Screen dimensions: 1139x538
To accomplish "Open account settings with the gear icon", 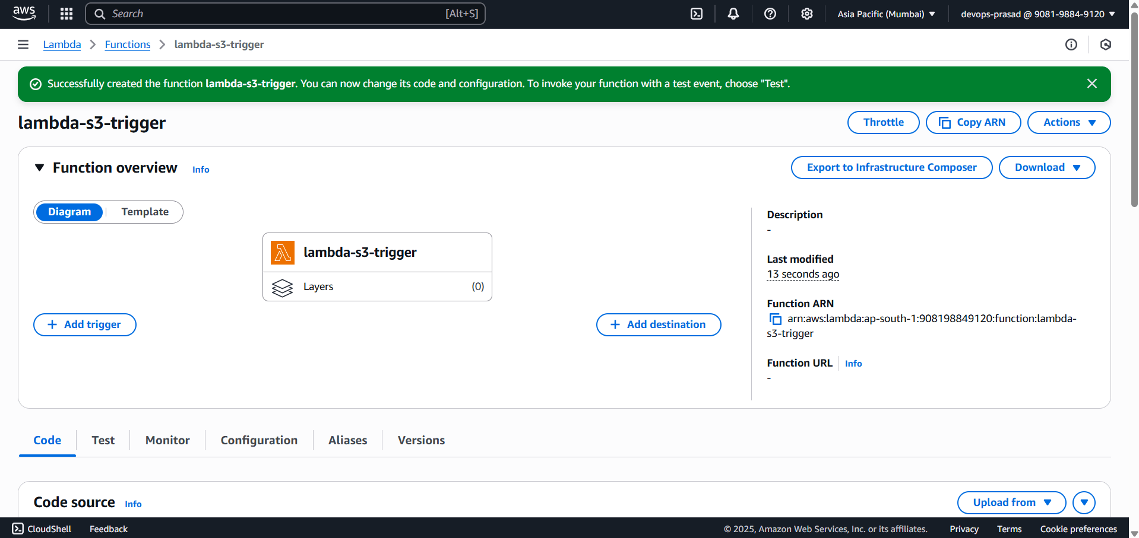I will point(806,13).
